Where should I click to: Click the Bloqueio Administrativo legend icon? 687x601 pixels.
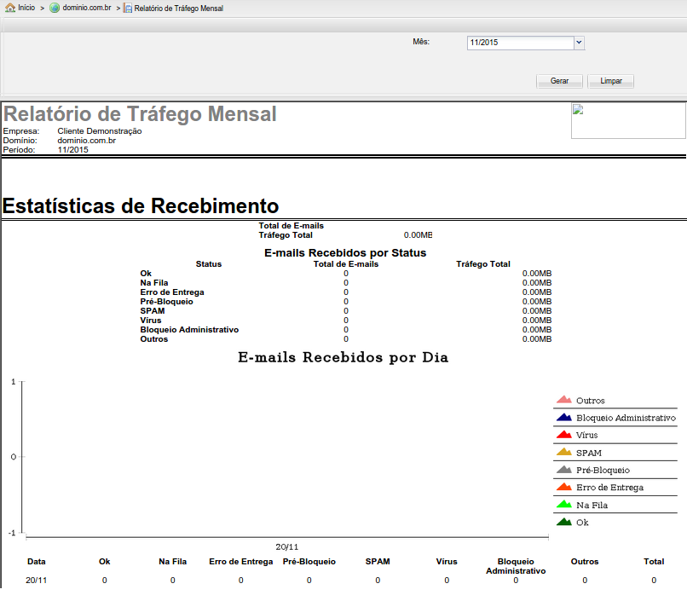click(x=563, y=418)
